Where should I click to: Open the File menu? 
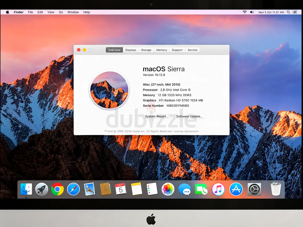point(30,12)
